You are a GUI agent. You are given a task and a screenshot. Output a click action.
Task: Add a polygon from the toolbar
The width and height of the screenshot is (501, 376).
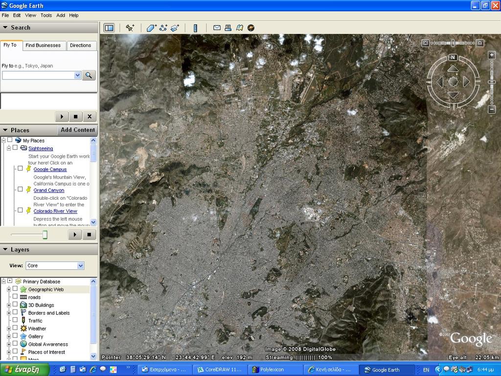click(x=151, y=28)
